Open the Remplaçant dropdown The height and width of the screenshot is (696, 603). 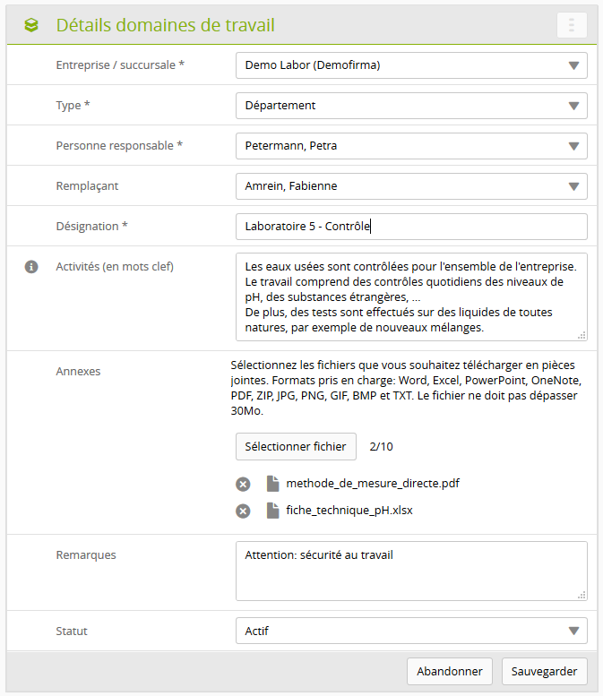point(411,186)
